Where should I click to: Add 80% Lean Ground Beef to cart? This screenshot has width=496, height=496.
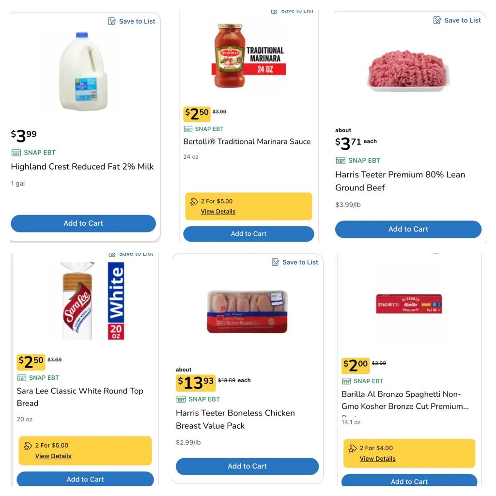[408, 229]
